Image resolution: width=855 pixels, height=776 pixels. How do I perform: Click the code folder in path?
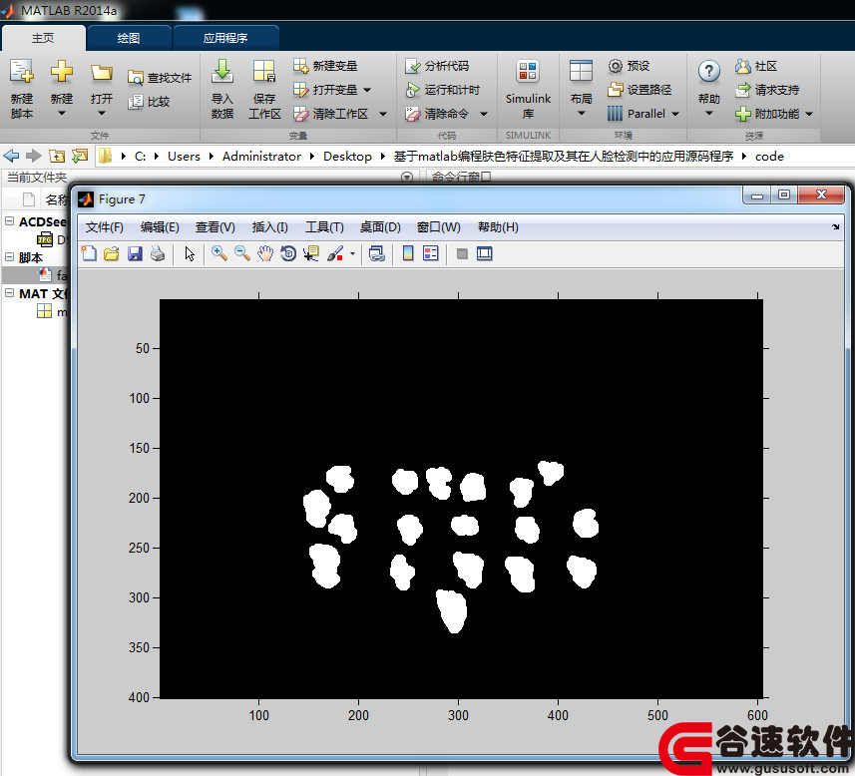coord(769,157)
